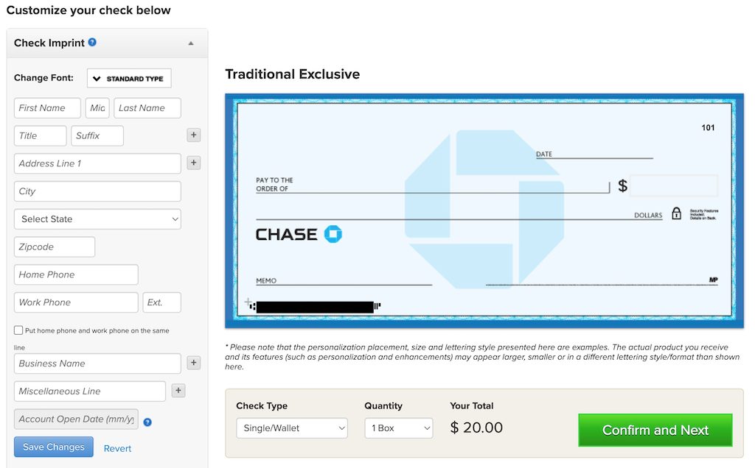Click the plus icon beside Business Name
Image resolution: width=755 pixels, height=468 pixels.
pos(193,363)
